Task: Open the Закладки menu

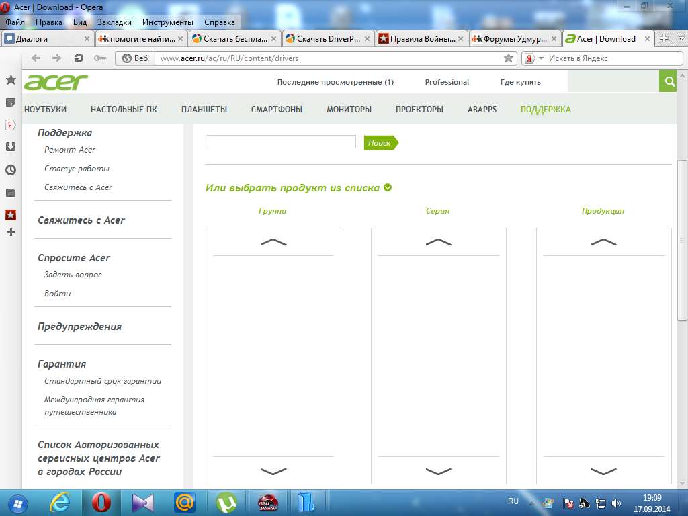Action: (x=114, y=22)
